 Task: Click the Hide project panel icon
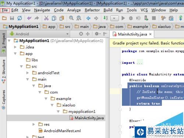click(105, 34)
